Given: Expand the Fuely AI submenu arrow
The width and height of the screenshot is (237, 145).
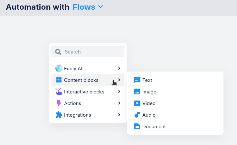Looking at the screenshot, I should [x=119, y=68].
